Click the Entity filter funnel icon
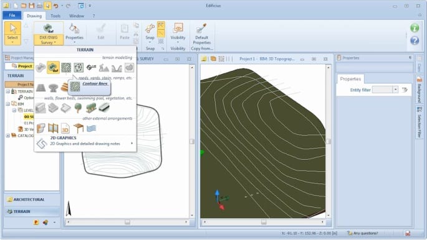The image size is (427, 240). [x=405, y=90]
